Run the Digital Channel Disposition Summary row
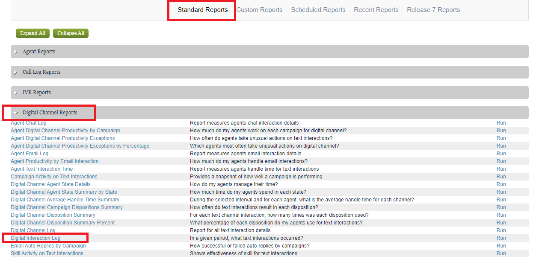The image size is (539, 262). tap(501, 215)
